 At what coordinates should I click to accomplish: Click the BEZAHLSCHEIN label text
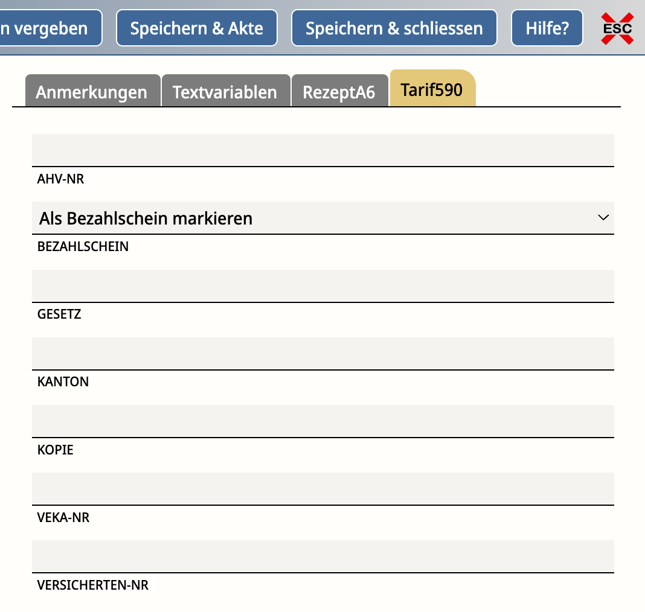[x=83, y=247]
